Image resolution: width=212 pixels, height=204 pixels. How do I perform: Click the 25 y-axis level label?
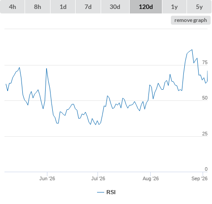point(205,134)
